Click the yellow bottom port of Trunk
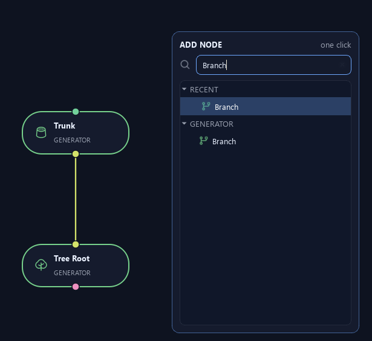This screenshot has height=341, width=372. click(x=76, y=154)
